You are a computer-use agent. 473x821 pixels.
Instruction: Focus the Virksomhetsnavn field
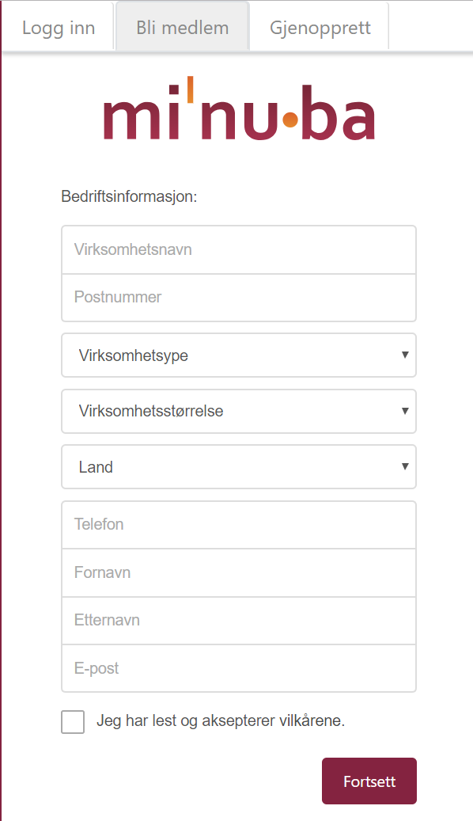(239, 249)
